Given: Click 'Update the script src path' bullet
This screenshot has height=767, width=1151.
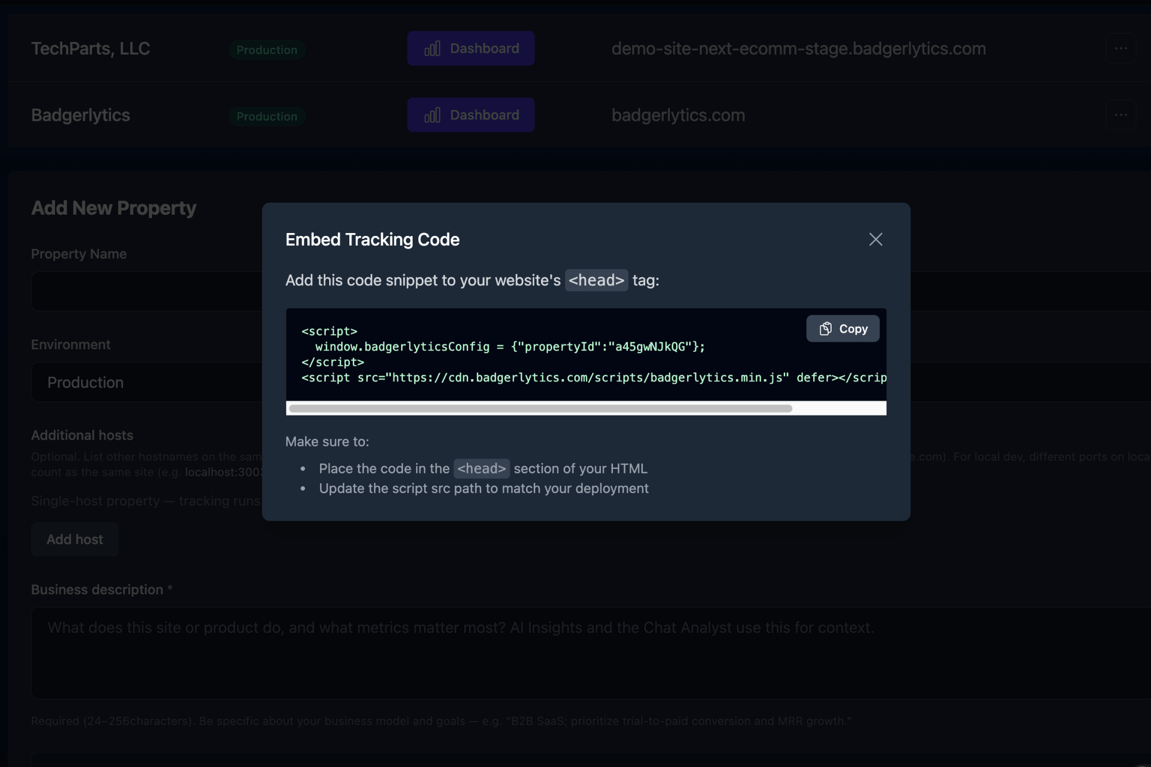Looking at the screenshot, I should click(483, 489).
